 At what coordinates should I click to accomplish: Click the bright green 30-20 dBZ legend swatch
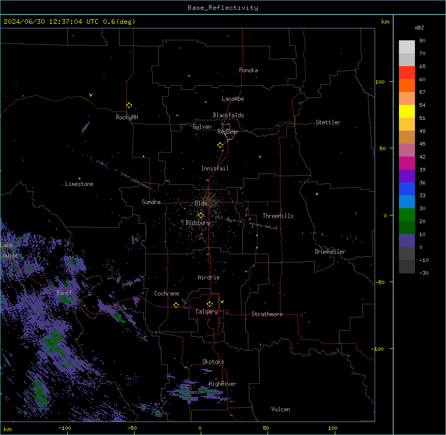pos(407,215)
